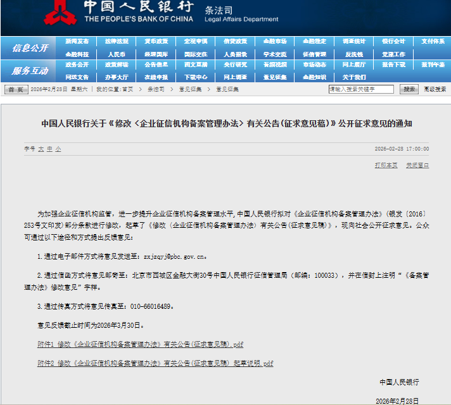Click 关闭窗口 to close the window
451x405 pixels.
(417, 165)
